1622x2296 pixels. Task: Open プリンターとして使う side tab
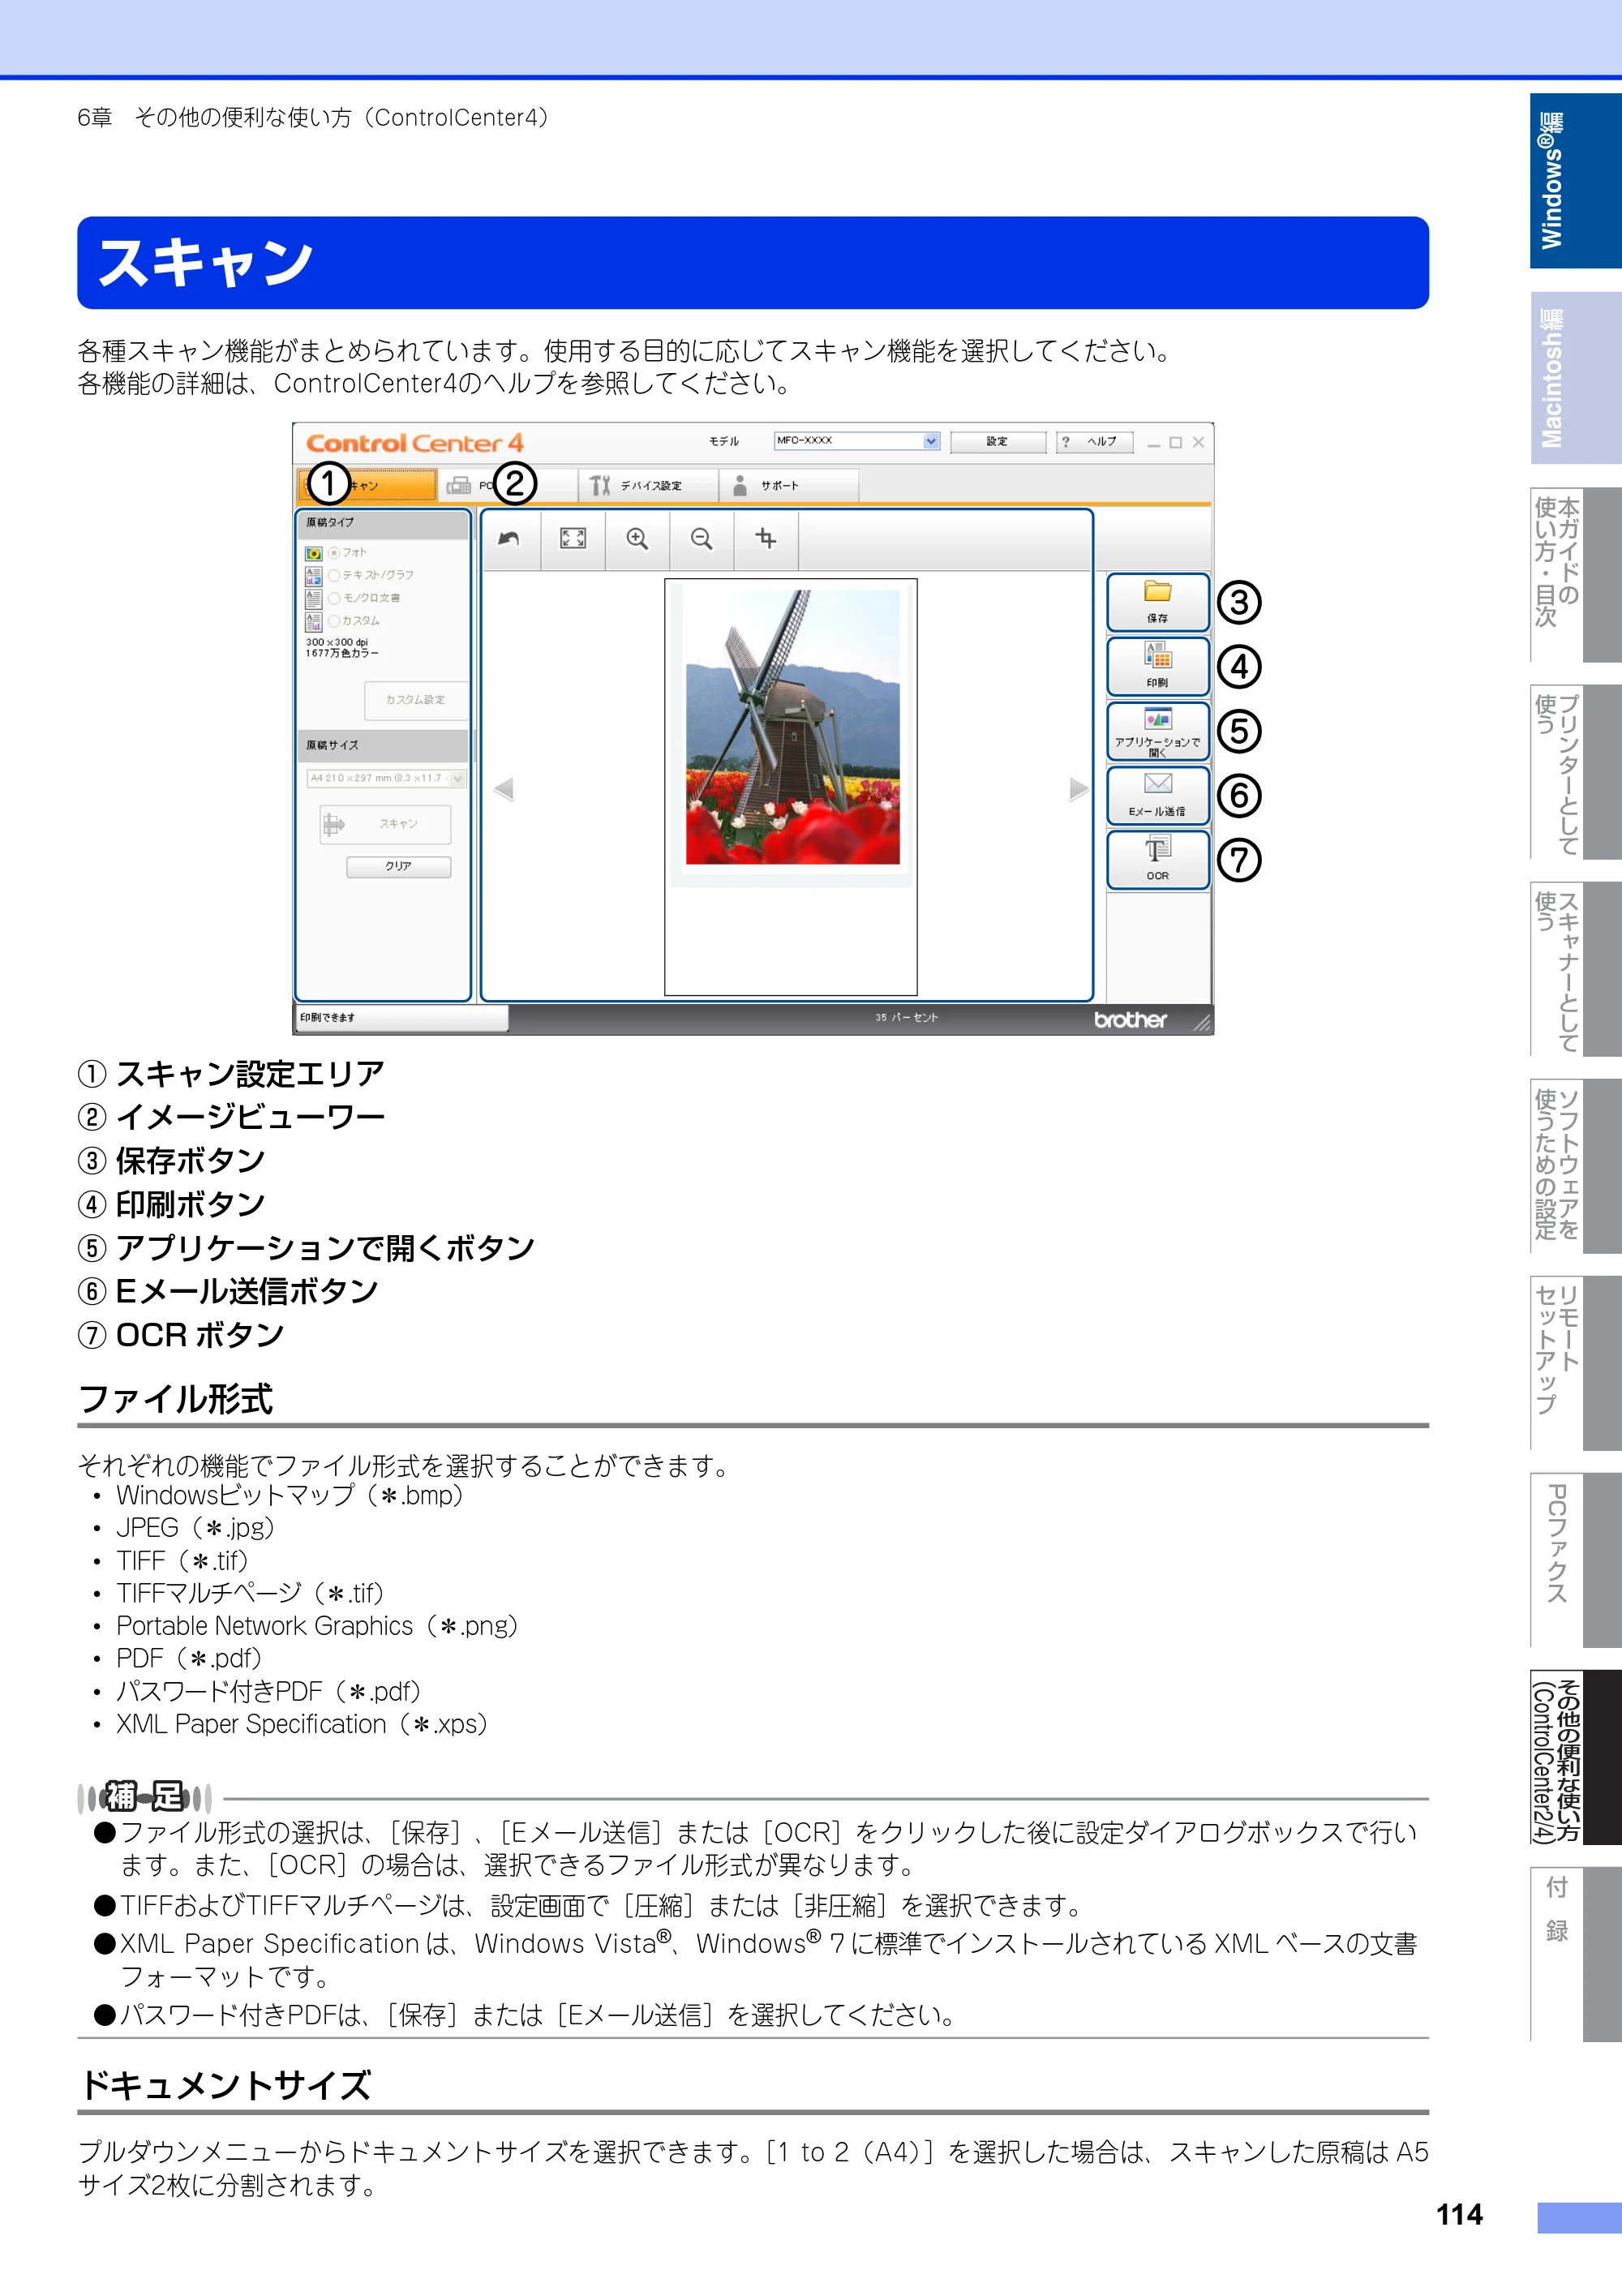coord(1575,772)
